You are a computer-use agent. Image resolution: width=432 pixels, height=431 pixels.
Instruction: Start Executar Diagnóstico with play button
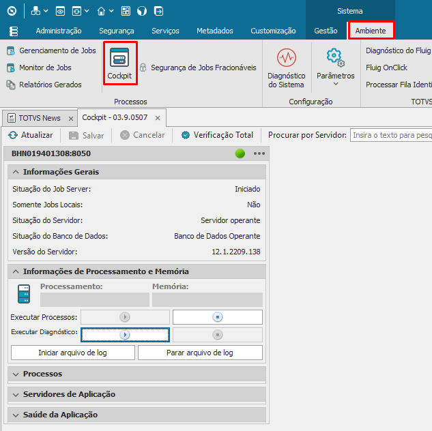click(125, 335)
